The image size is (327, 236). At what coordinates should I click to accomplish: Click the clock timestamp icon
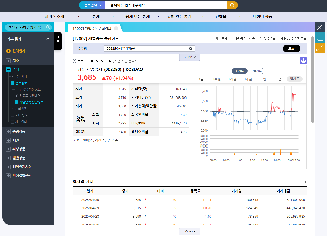pyautogui.click(x=75, y=61)
